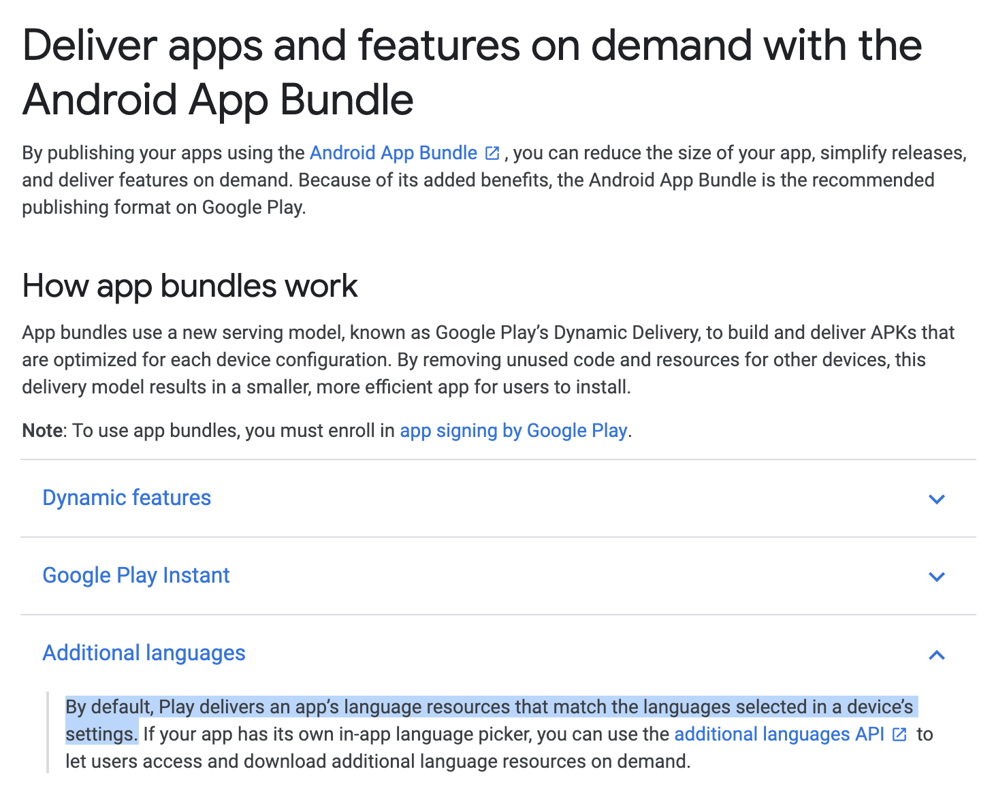Expand Google Play Instant with its chevron
Screen dimensions: 994x810
point(937,577)
